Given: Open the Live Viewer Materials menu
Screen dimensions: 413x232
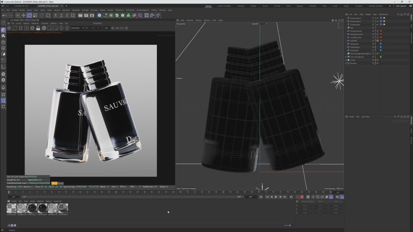Looking at the screenshot, I should 35,23.
